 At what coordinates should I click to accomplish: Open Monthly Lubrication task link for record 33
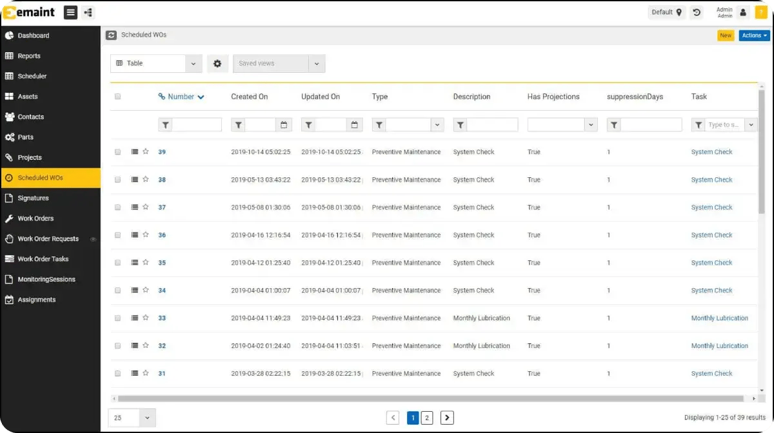point(720,318)
